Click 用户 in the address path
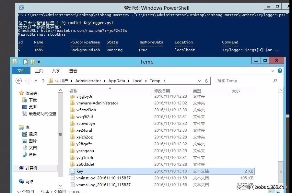 point(64,81)
